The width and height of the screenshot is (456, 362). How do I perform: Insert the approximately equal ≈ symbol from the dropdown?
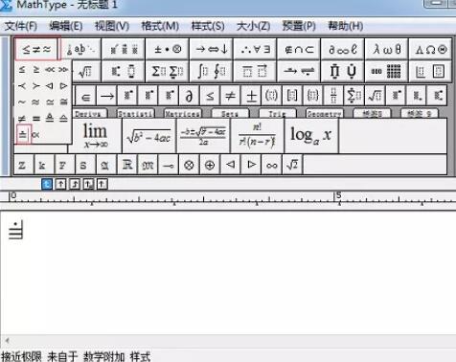click(36, 102)
